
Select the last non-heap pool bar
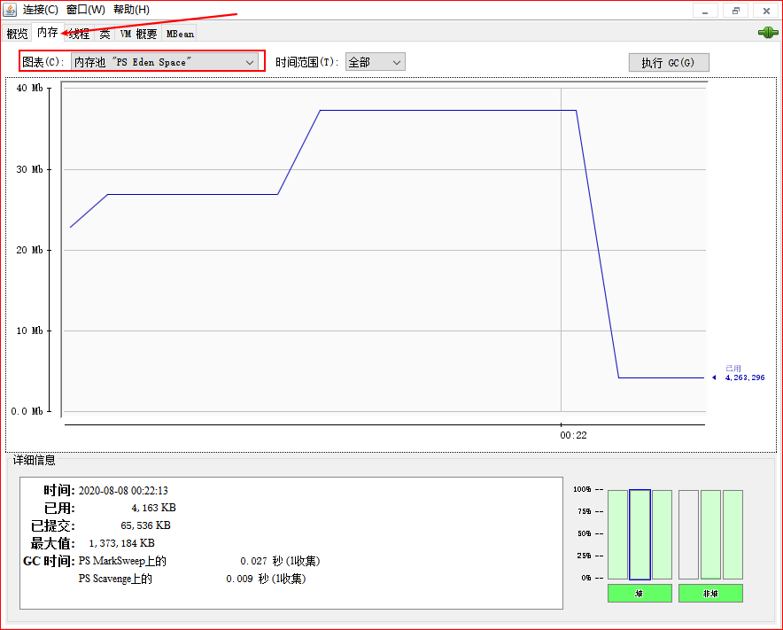pyautogui.click(x=733, y=534)
